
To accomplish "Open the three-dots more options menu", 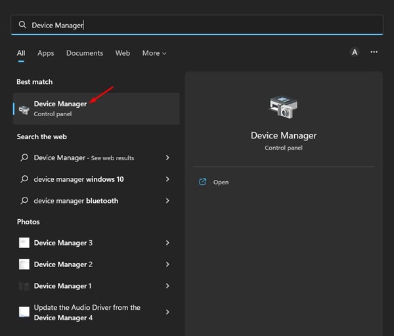I will point(374,52).
